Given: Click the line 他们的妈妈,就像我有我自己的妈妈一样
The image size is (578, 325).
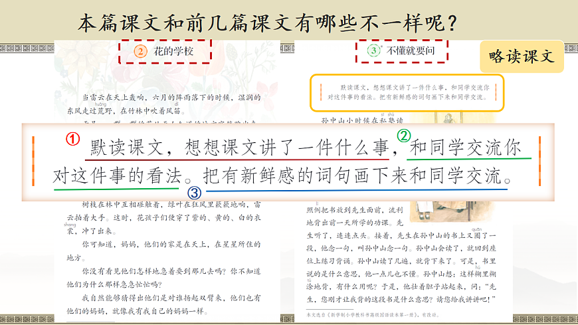Looking at the screenshot, I should pyautogui.click(x=137, y=311).
